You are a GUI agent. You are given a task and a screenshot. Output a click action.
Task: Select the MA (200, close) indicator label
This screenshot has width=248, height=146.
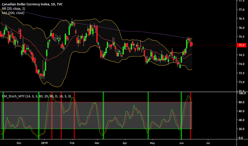(x=13, y=13)
